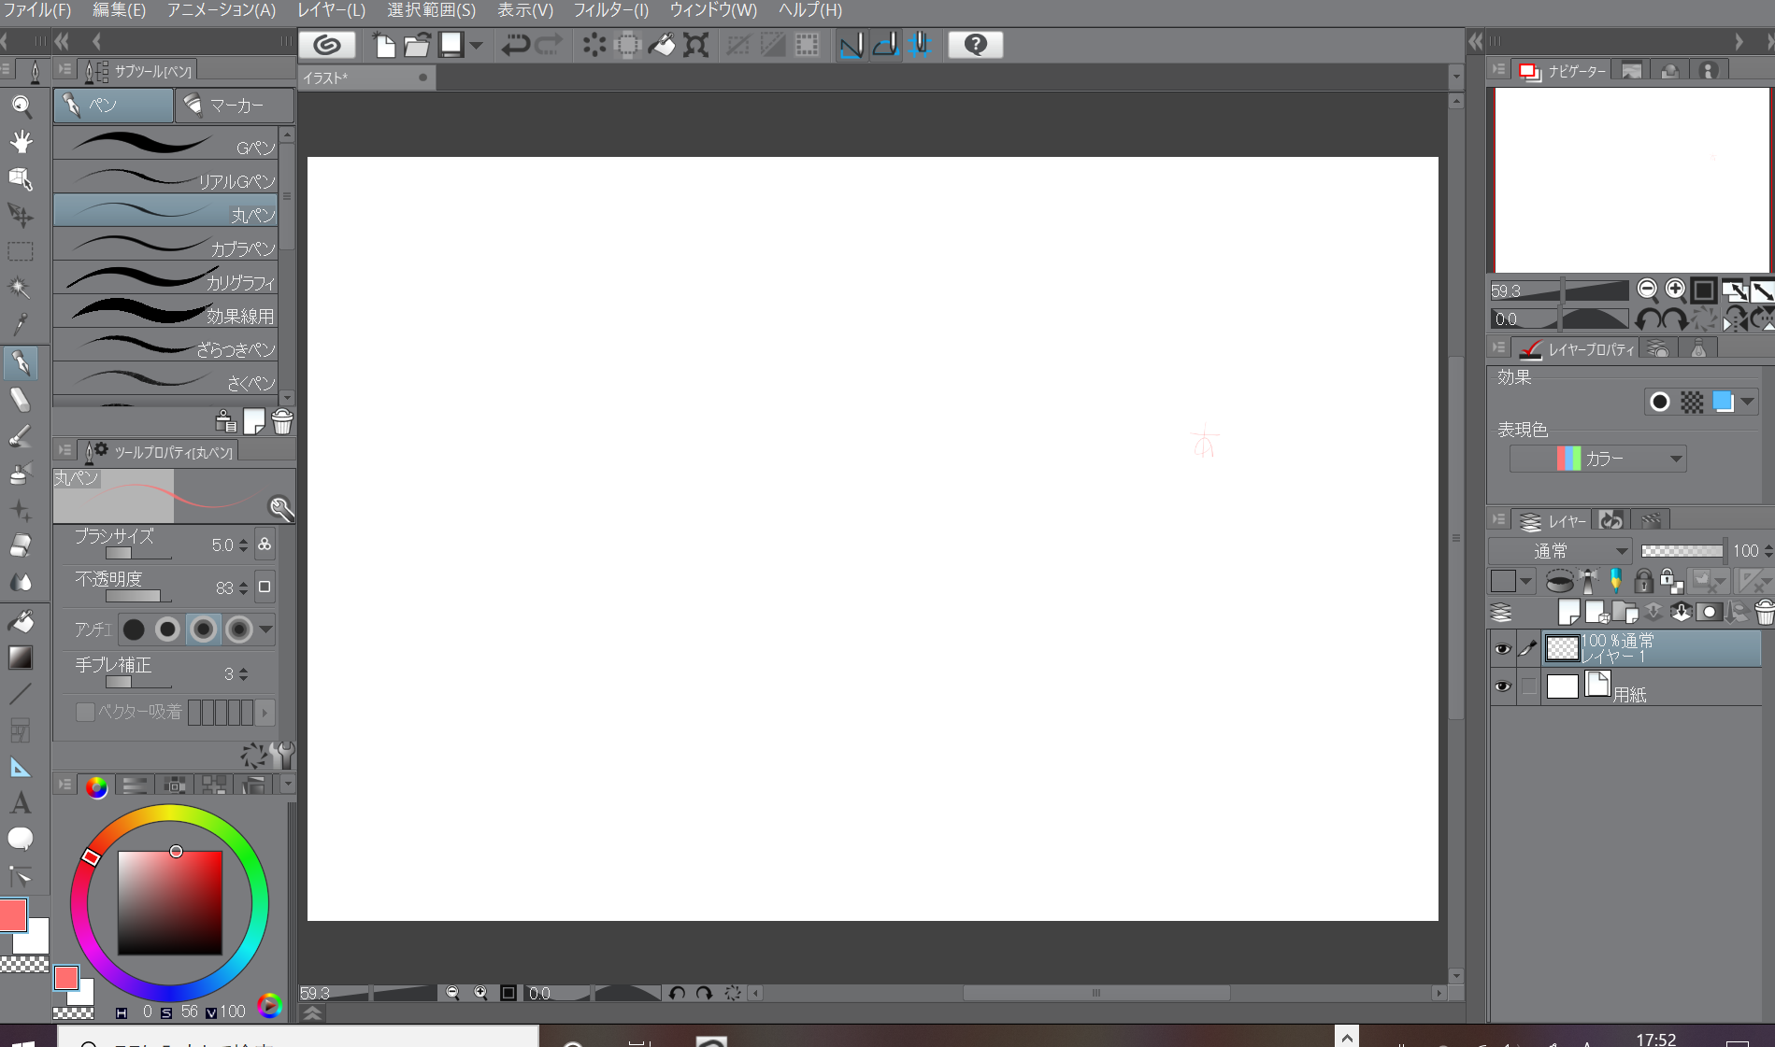Enable the ベクター吸着 checkbox
This screenshot has width=1775, height=1047.
(x=85, y=713)
